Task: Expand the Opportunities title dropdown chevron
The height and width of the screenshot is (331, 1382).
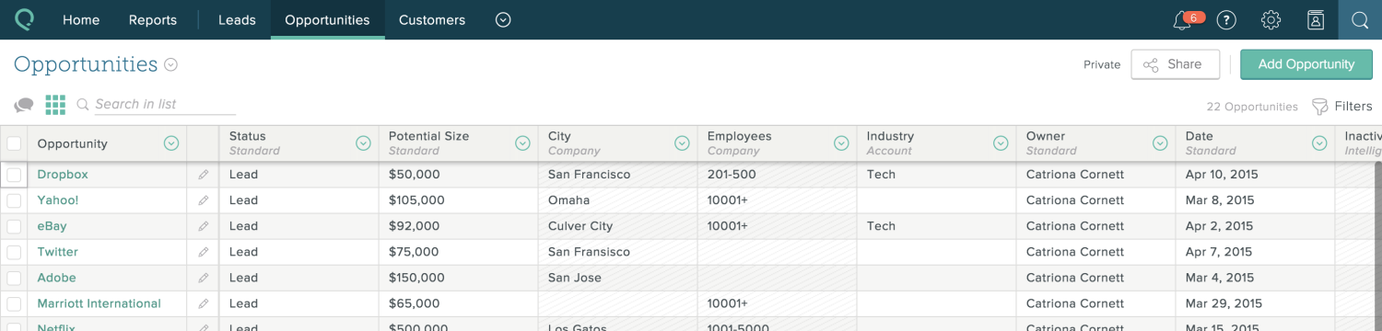Action: tap(170, 65)
